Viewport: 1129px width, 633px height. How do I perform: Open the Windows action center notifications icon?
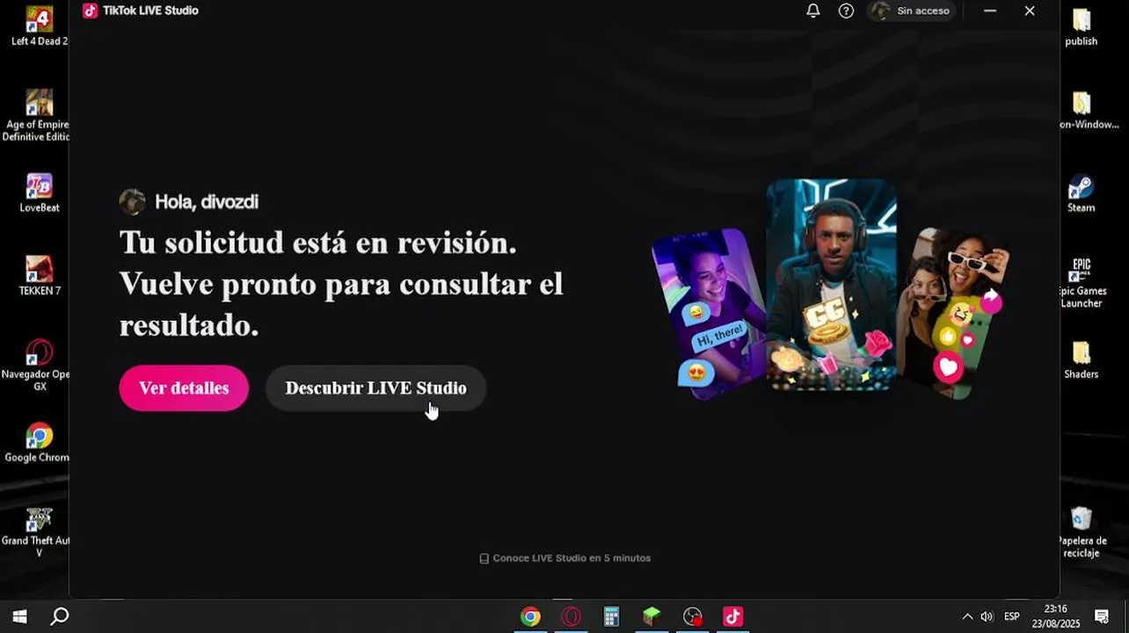coord(1102,616)
